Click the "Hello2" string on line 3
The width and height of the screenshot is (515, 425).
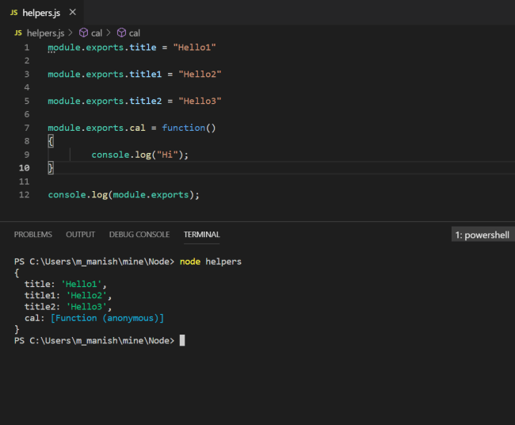pyautogui.click(x=200, y=75)
